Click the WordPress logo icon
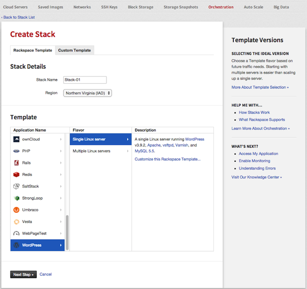The height and width of the screenshot is (289, 307). pyautogui.click(x=16, y=245)
